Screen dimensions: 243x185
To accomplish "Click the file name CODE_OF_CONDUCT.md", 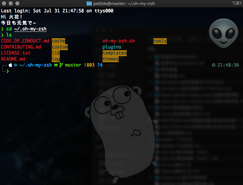I will 25,41.
